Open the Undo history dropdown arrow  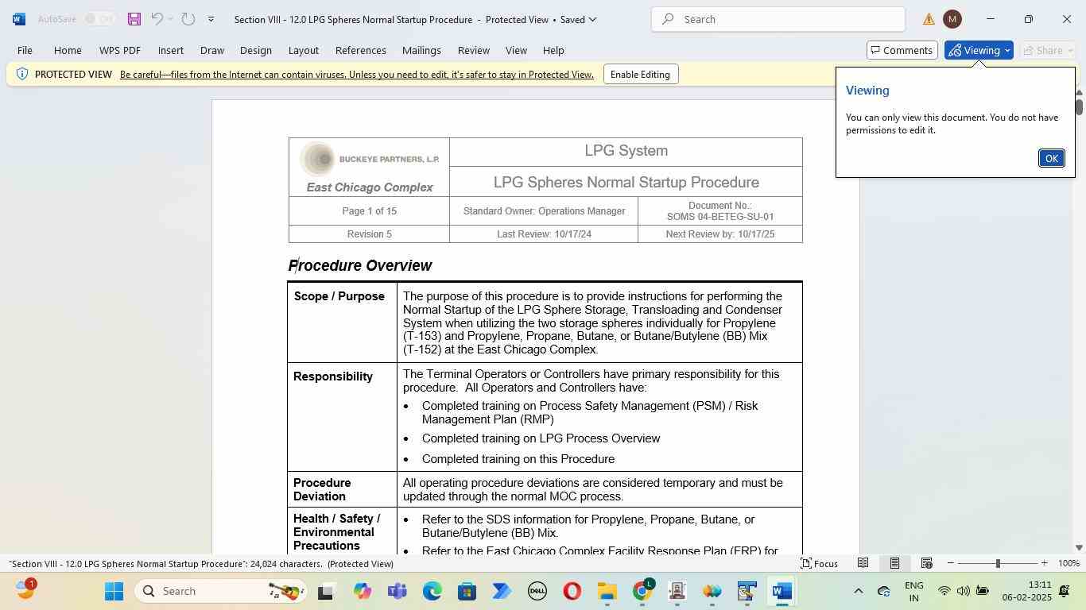[170, 19]
